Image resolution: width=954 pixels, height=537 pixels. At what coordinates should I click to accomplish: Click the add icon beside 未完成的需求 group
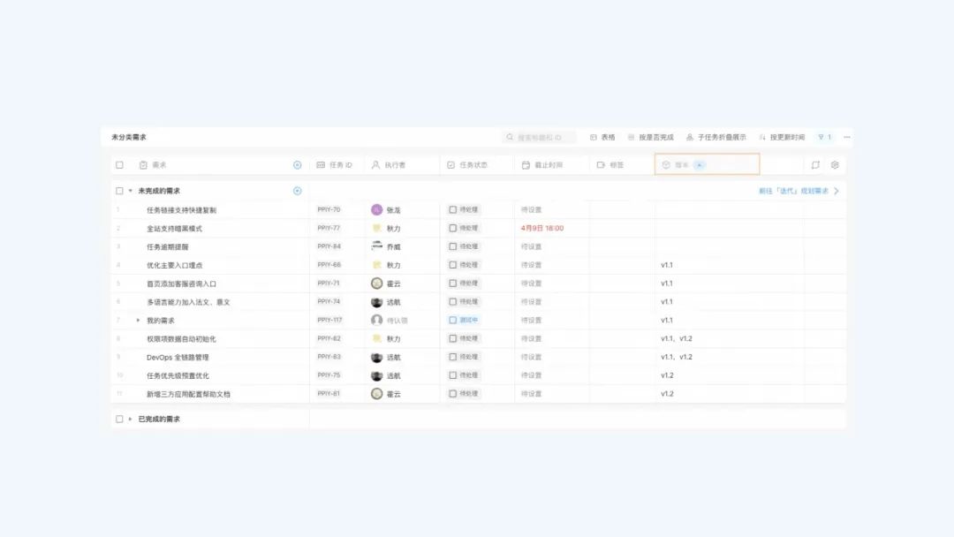click(x=297, y=191)
